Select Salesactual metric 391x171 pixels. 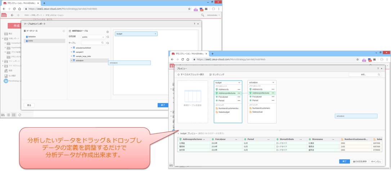tap(257, 112)
